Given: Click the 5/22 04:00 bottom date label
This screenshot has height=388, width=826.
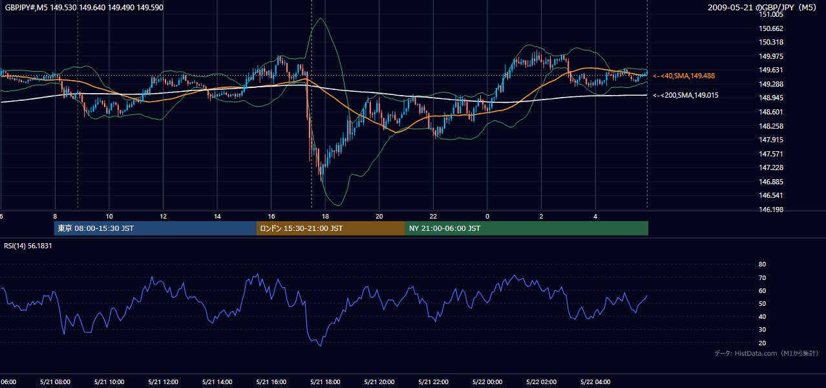Looking at the screenshot, I should point(595,382).
